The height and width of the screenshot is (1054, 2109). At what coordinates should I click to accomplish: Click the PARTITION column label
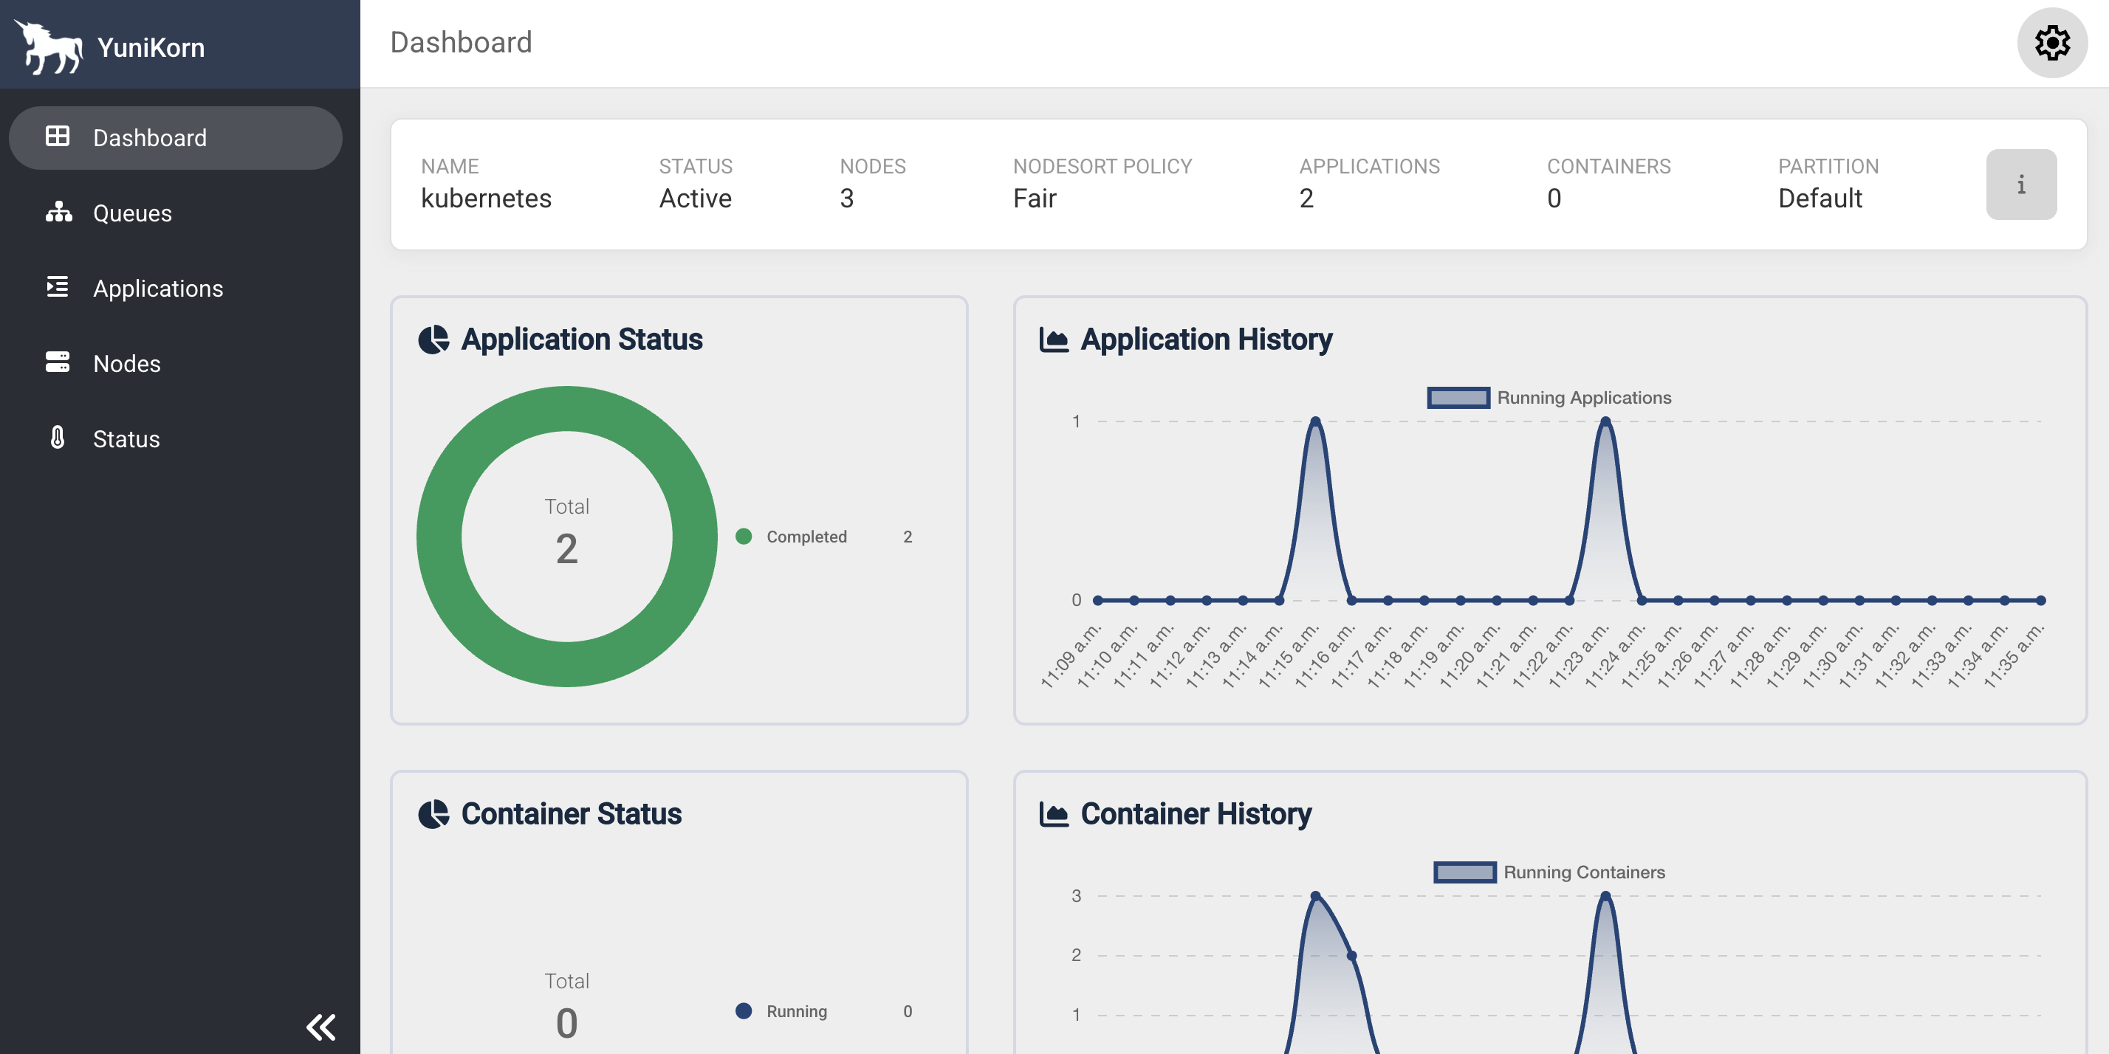click(1828, 166)
